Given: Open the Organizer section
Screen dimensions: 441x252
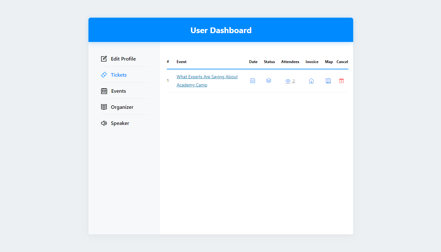Looking at the screenshot, I should [117, 107].
